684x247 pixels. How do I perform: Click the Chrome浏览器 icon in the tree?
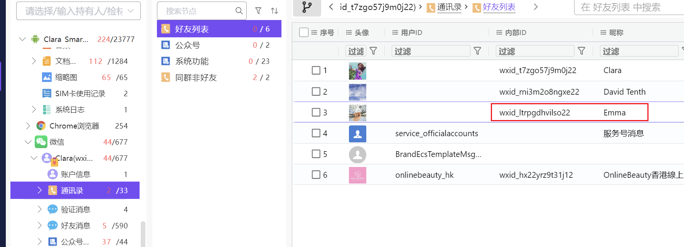[41, 126]
